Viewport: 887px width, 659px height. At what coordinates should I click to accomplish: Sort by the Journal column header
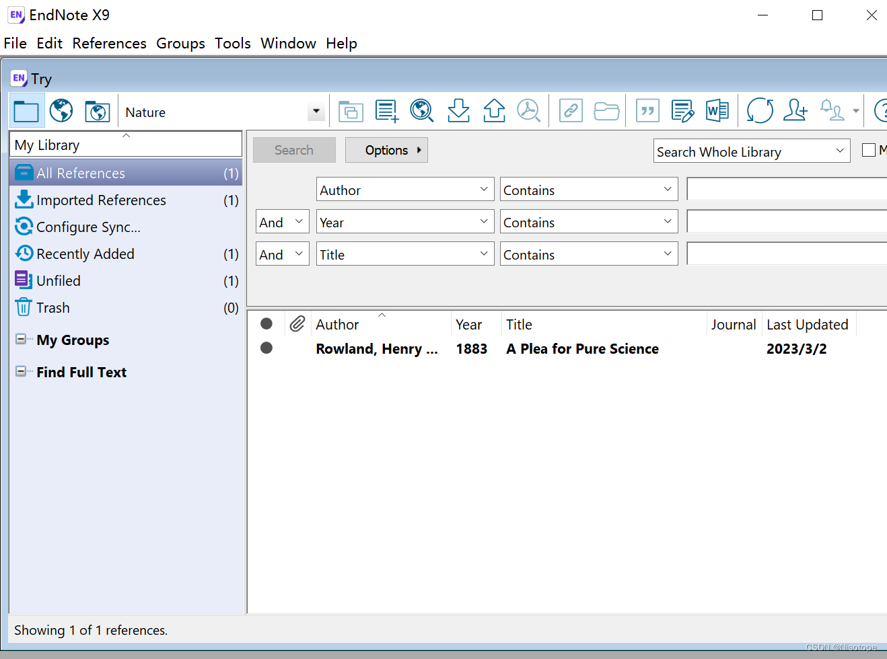(x=734, y=324)
